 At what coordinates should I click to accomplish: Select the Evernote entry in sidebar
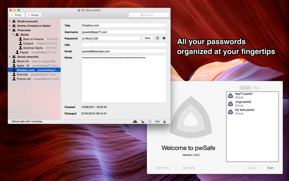(x=25, y=74)
